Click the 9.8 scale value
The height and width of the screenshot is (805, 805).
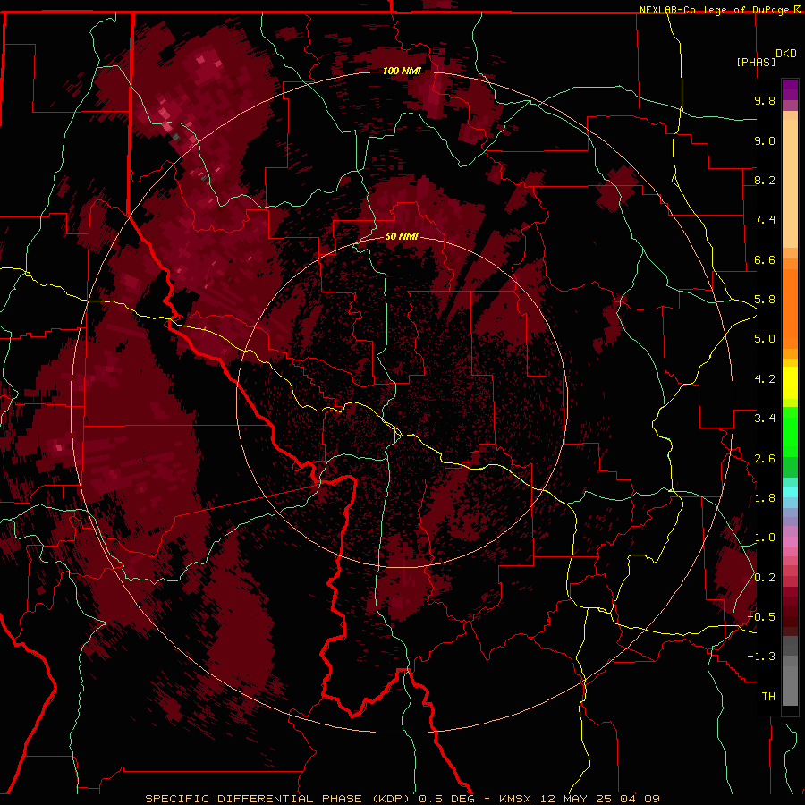[x=765, y=100]
